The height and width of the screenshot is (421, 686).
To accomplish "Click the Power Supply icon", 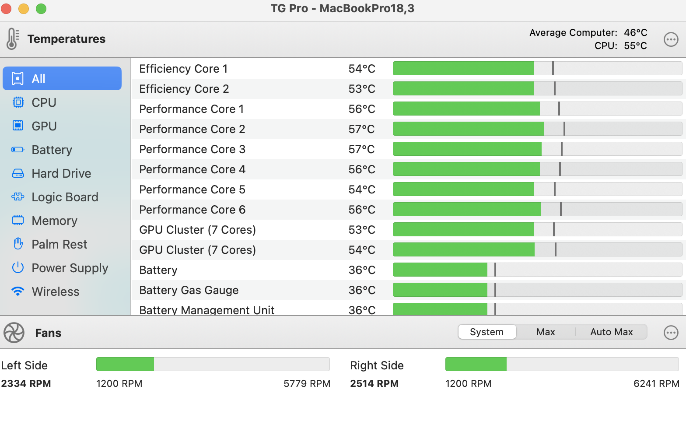I will coord(18,268).
